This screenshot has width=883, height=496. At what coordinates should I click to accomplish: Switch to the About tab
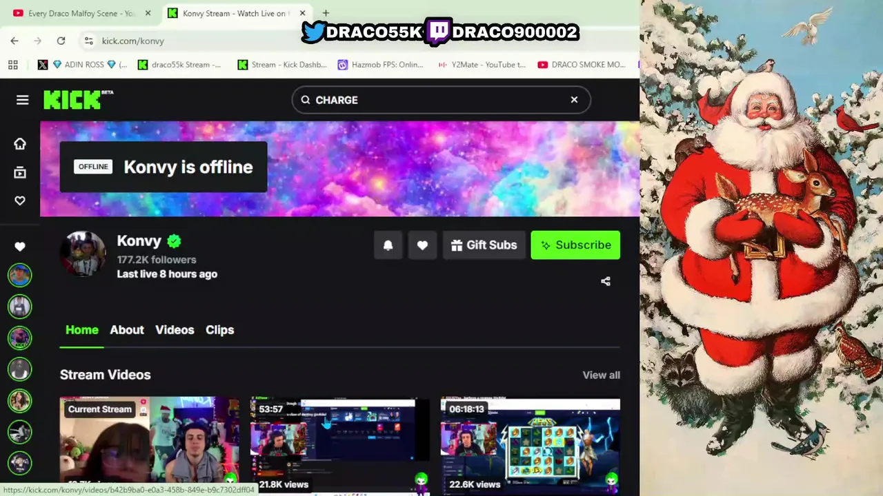tap(127, 330)
